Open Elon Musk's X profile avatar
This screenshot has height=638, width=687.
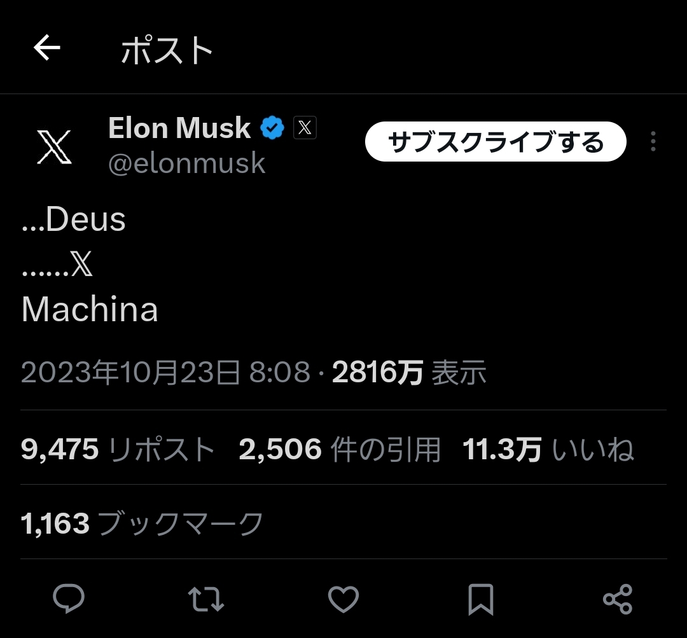point(54,146)
